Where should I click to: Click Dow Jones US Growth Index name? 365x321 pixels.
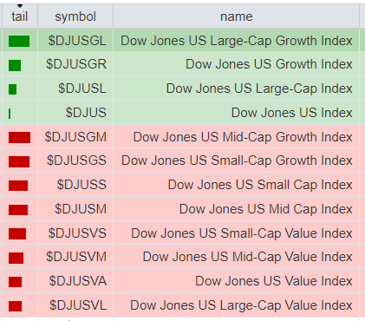(269, 64)
